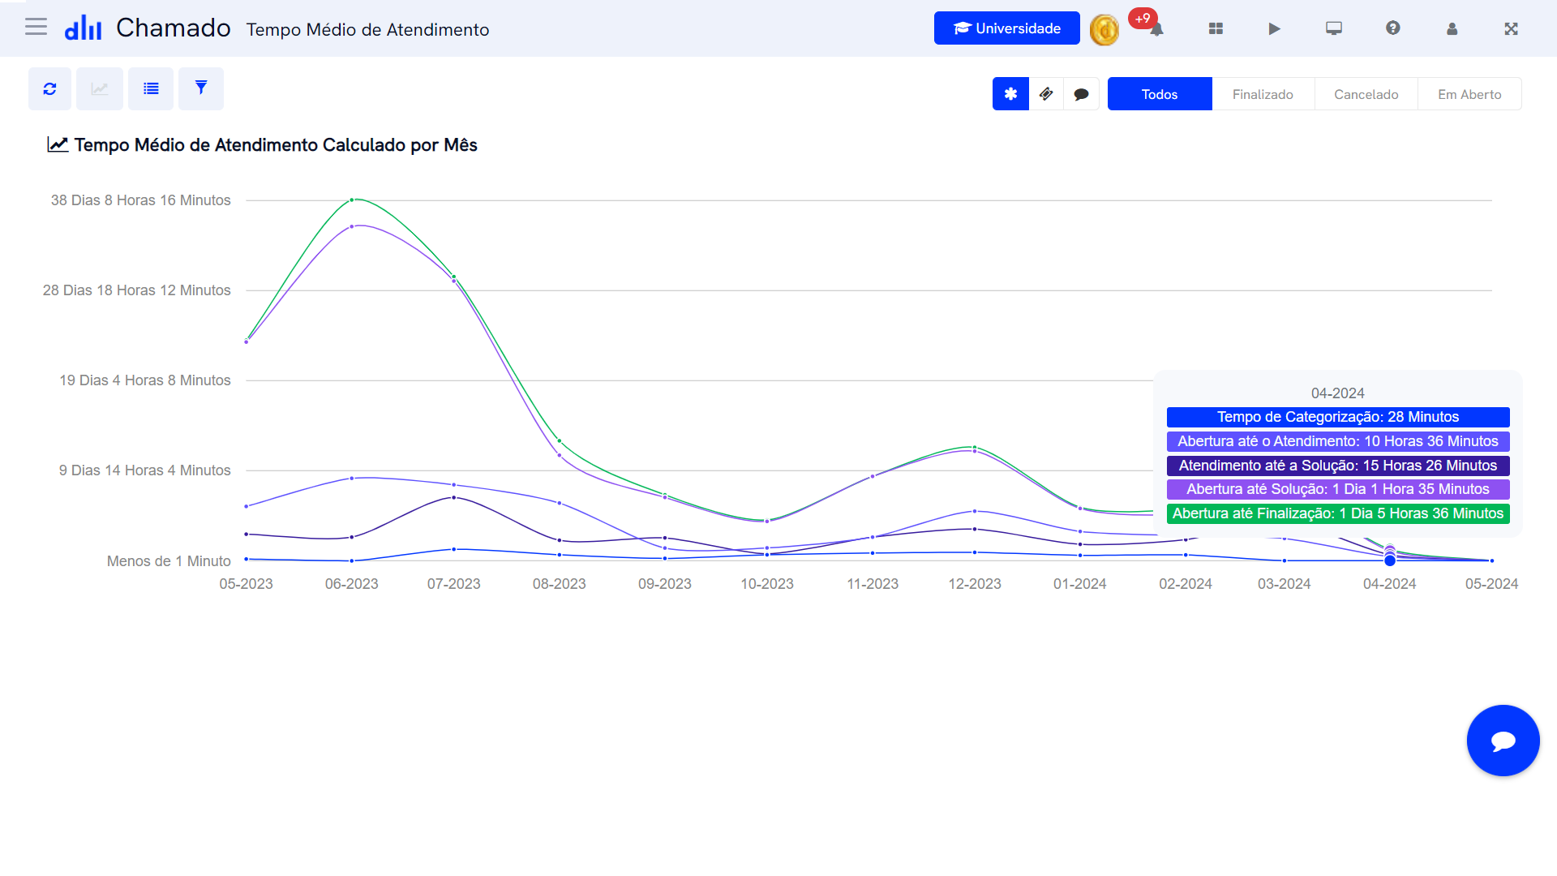
Task: Open the filter funnel options
Action: point(201,88)
